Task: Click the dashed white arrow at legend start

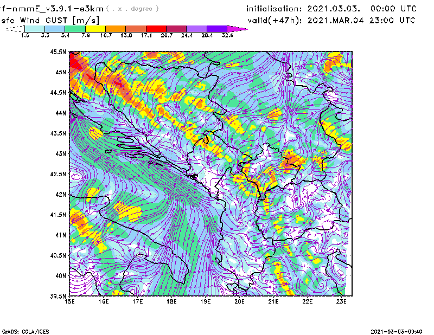Action: (x=15, y=29)
